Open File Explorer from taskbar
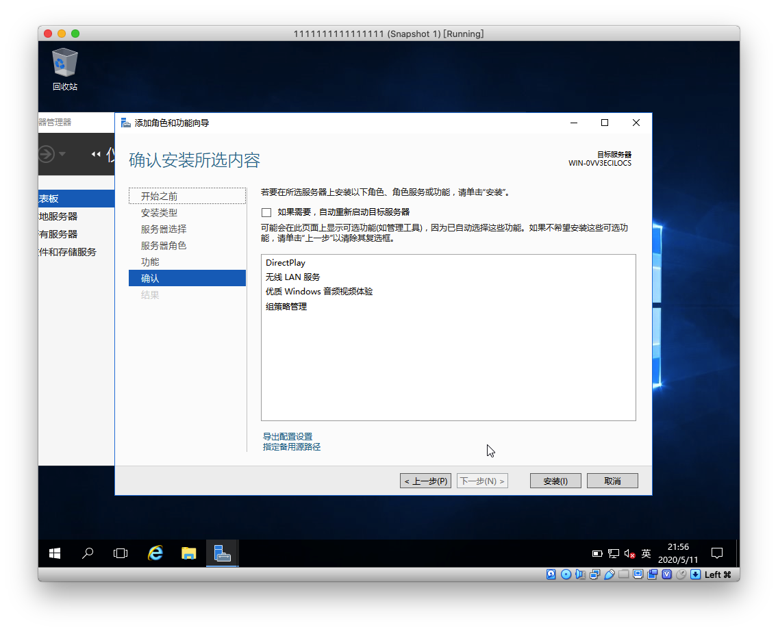 189,553
